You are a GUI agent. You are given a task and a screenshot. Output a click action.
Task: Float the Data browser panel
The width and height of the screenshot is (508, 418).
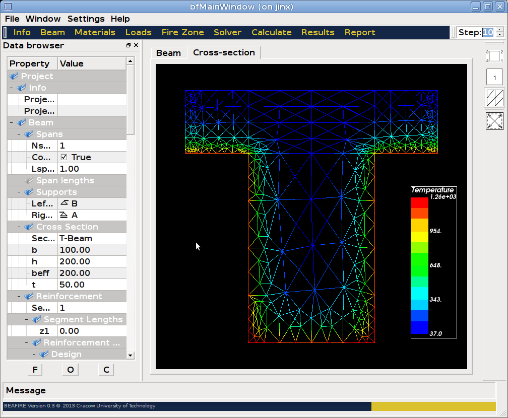pyautogui.click(x=129, y=45)
